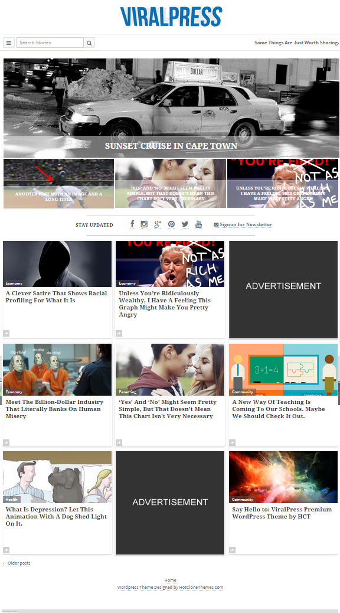Screen dimensions: 340x613
Task: Open the Instagram social icon
Action: click(x=144, y=224)
